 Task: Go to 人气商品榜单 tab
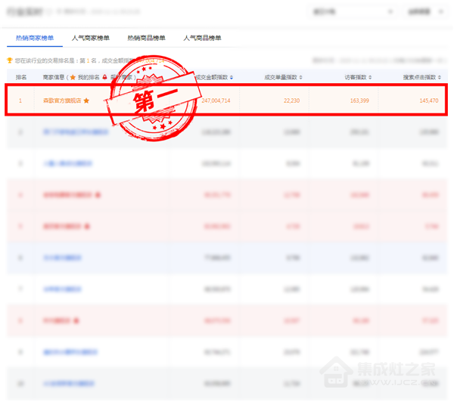(x=202, y=38)
